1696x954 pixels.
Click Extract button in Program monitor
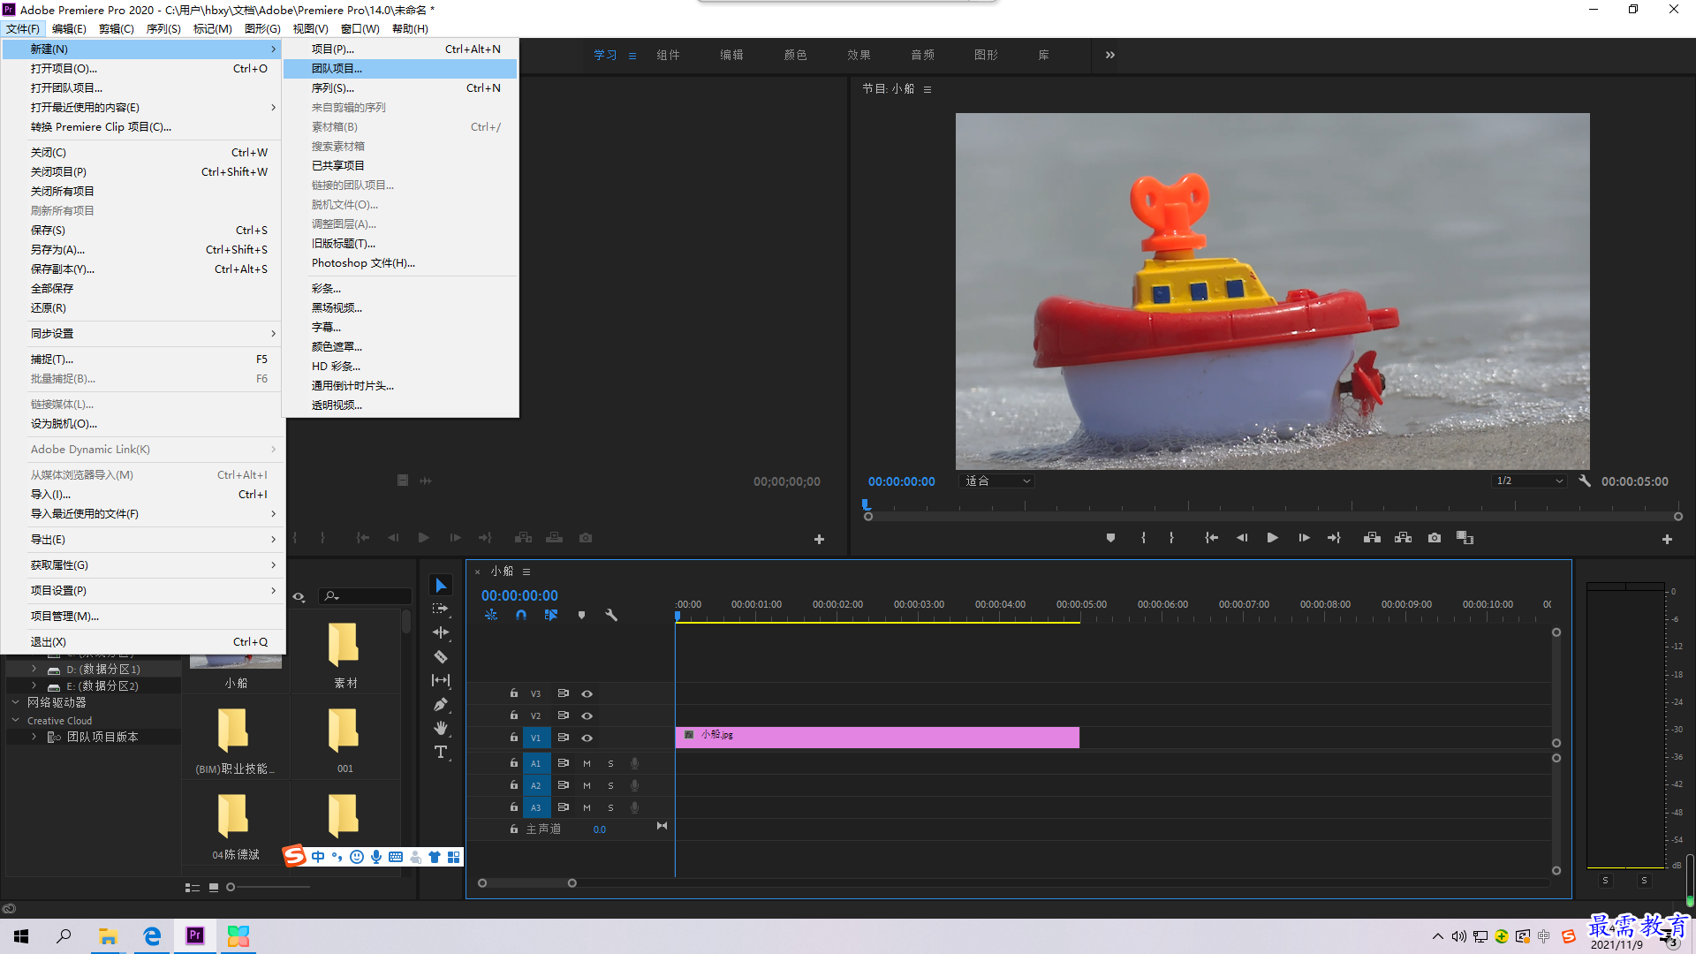[1403, 538]
